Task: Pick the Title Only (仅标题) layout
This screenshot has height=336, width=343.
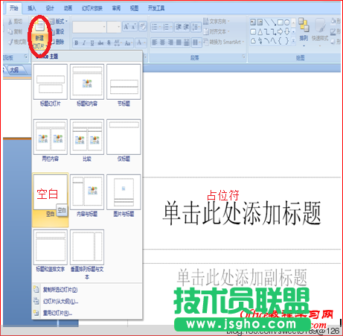Action: (x=124, y=140)
